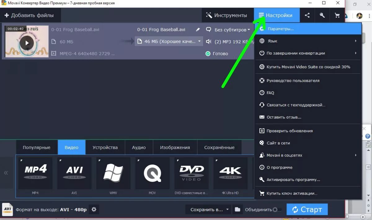The height and width of the screenshot is (220, 372).
Task: Open Сайт в сети entry
Action: tap(308, 143)
